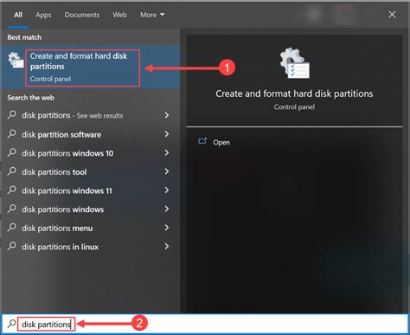Expand chevron for 'disk partitions menu'
The width and height of the screenshot is (410, 335).
[167, 228]
